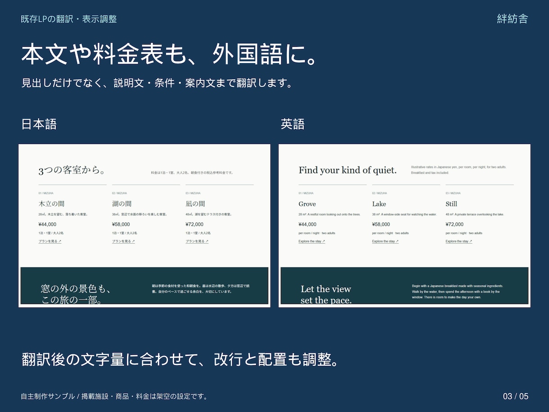Click the Let the view set the pace. heading
Image resolution: width=549 pixels, height=412 pixels.
(326, 294)
